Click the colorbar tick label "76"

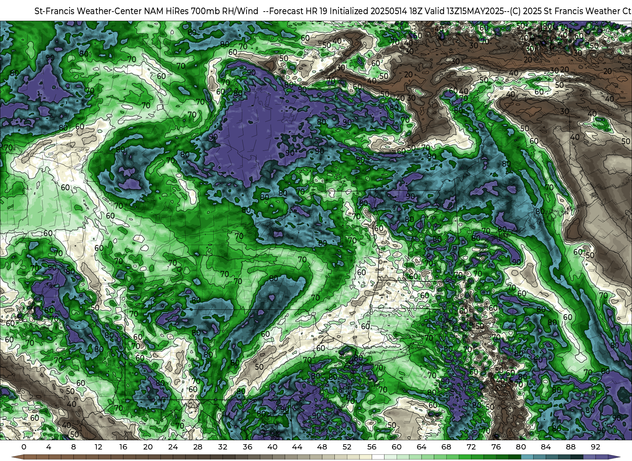tap(496, 447)
